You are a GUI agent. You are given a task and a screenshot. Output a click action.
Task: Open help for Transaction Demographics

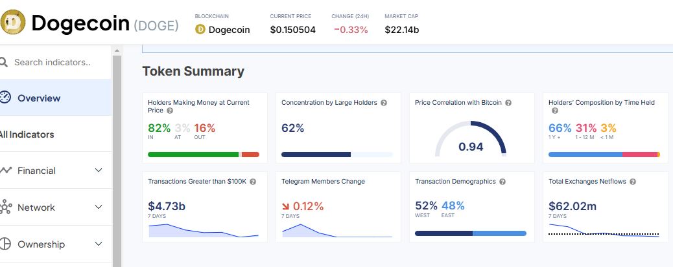click(x=502, y=182)
